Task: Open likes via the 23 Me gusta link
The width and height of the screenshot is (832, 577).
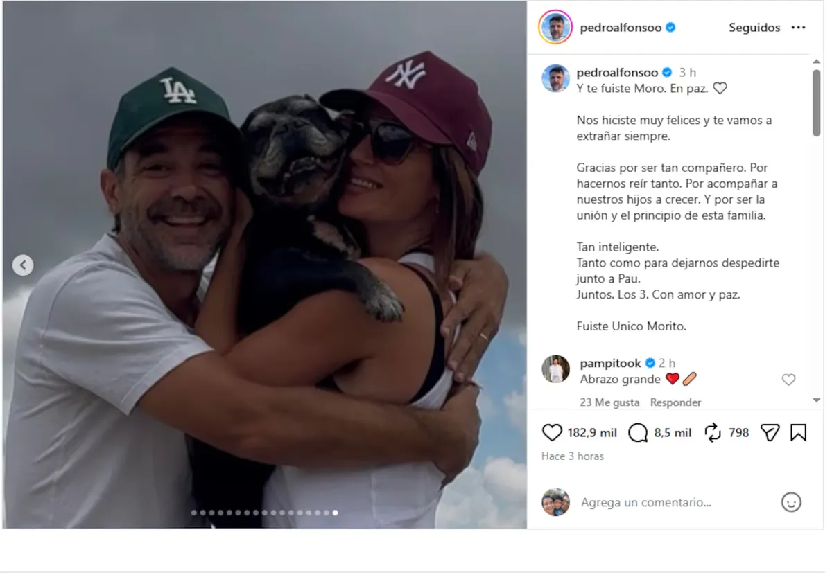Action: point(609,402)
